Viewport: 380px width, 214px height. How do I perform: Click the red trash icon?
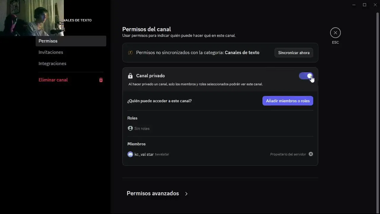101,80
